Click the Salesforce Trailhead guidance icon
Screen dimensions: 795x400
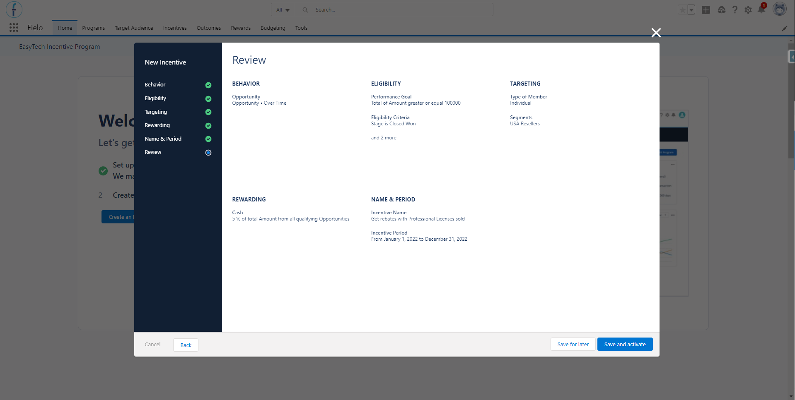click(x=722, y=10)
